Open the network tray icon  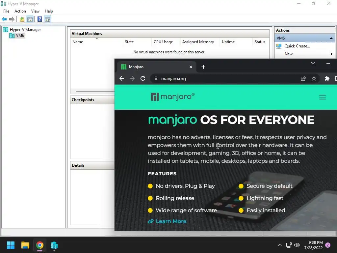click(x=289, y=245)
